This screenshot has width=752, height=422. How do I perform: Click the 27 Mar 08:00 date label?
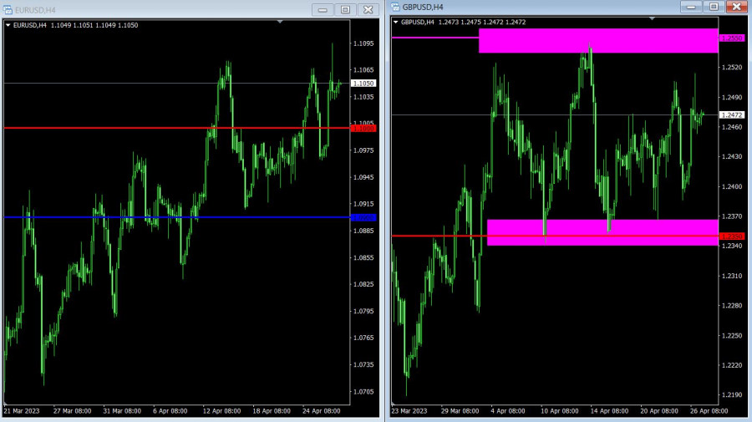coord(73,411)
